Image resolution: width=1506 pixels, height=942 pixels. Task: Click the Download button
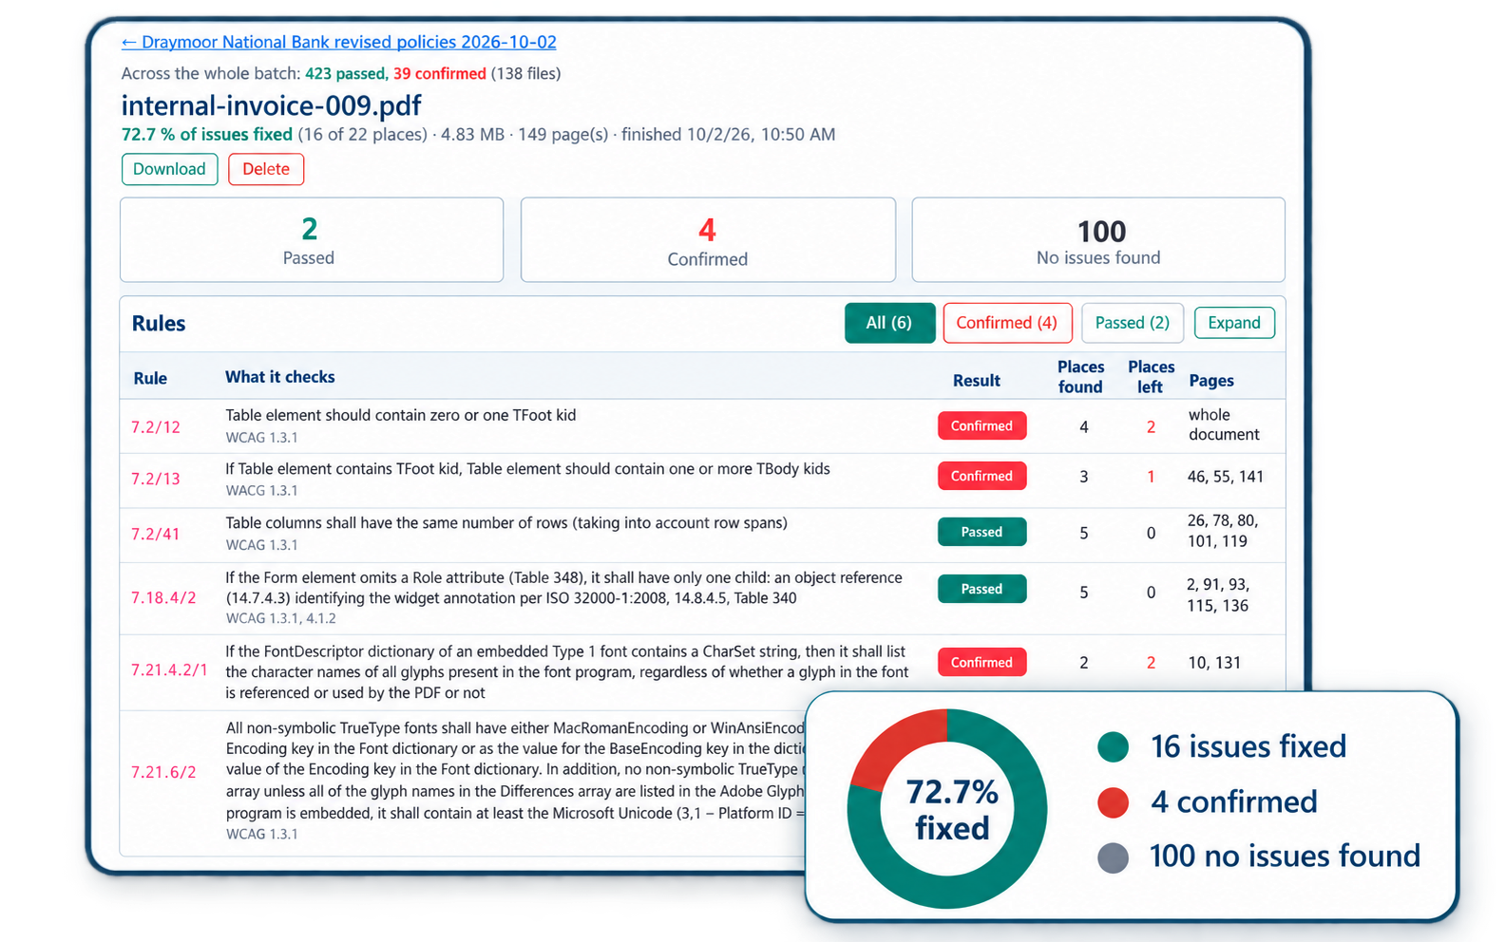point(169,169)
